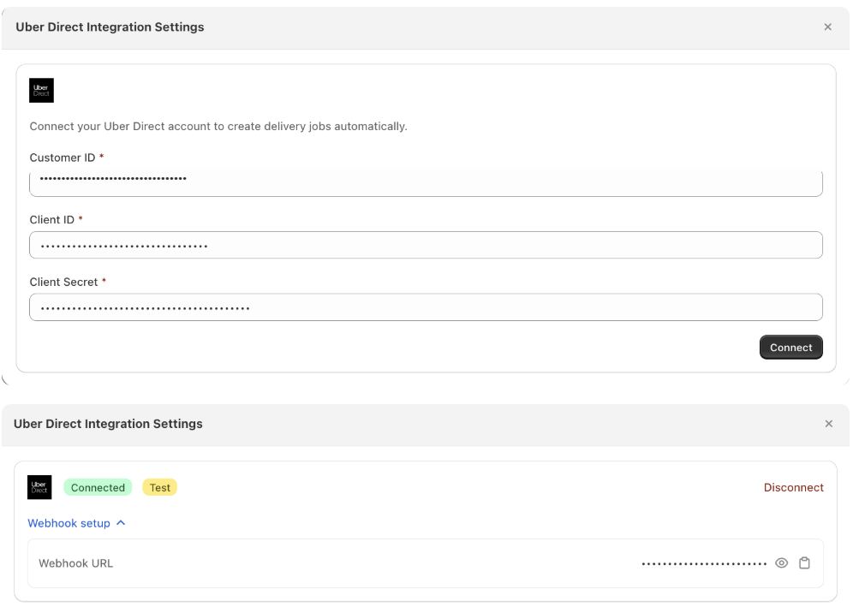Screen dimensions: 853x613
Task: Click the Uber Direct logo in the connect form
Action: [41, 90]
